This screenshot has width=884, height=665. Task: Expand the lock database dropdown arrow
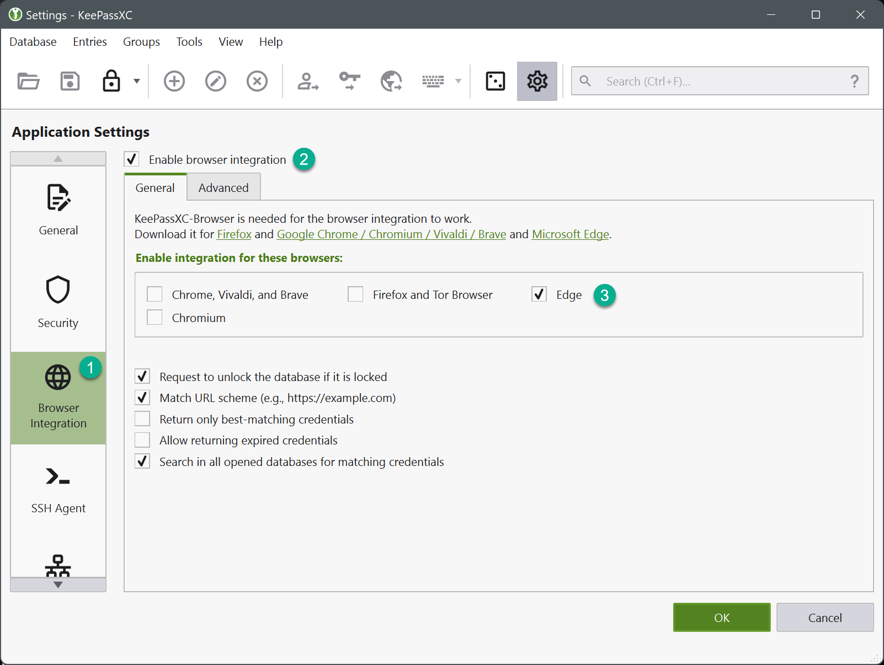click(137, 81)
